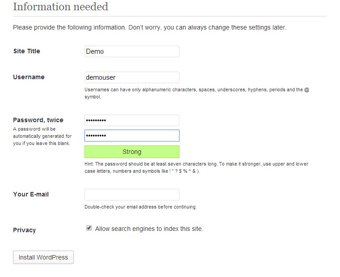
Task: Click the password hint text
Action: point(196,167)
